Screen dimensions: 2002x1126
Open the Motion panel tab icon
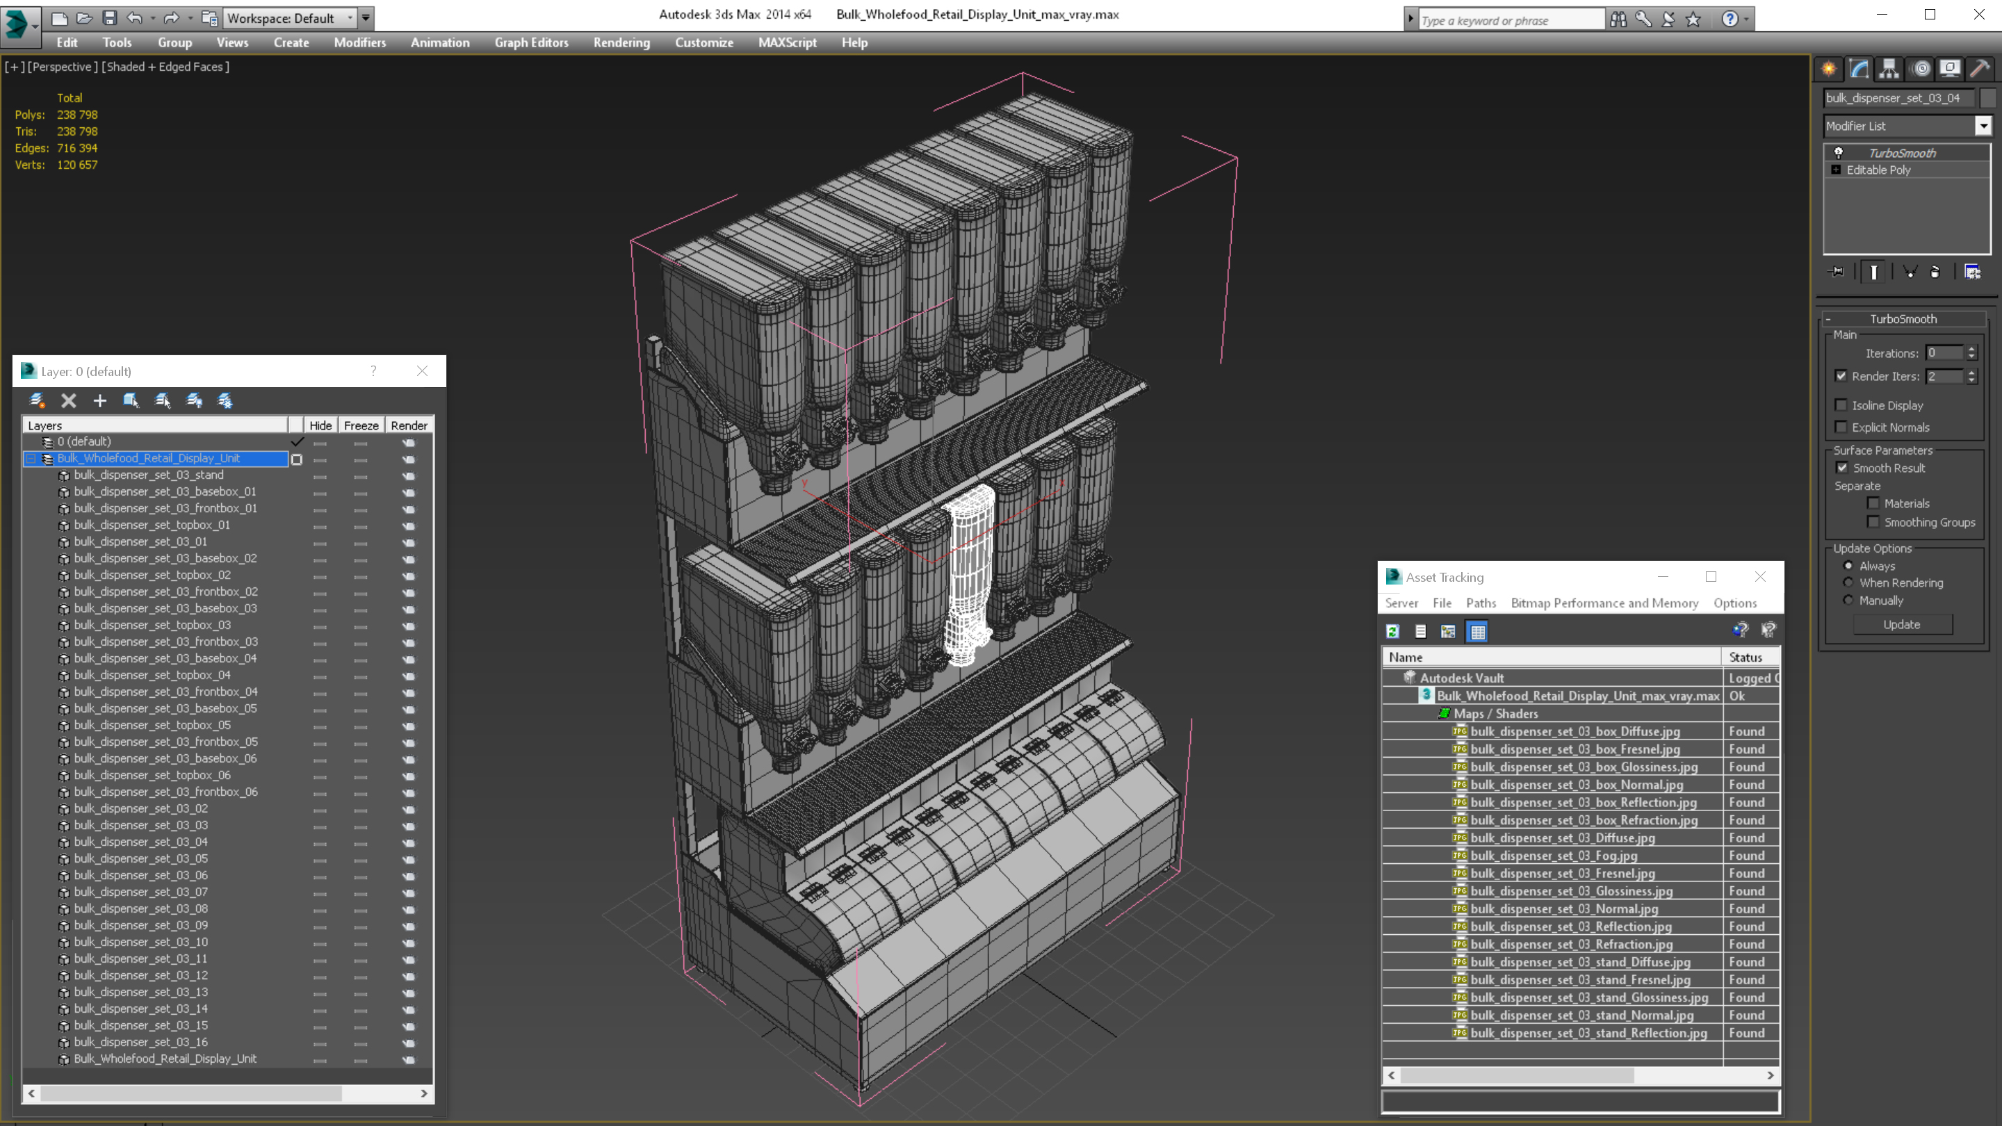(x=1921, y=70)
